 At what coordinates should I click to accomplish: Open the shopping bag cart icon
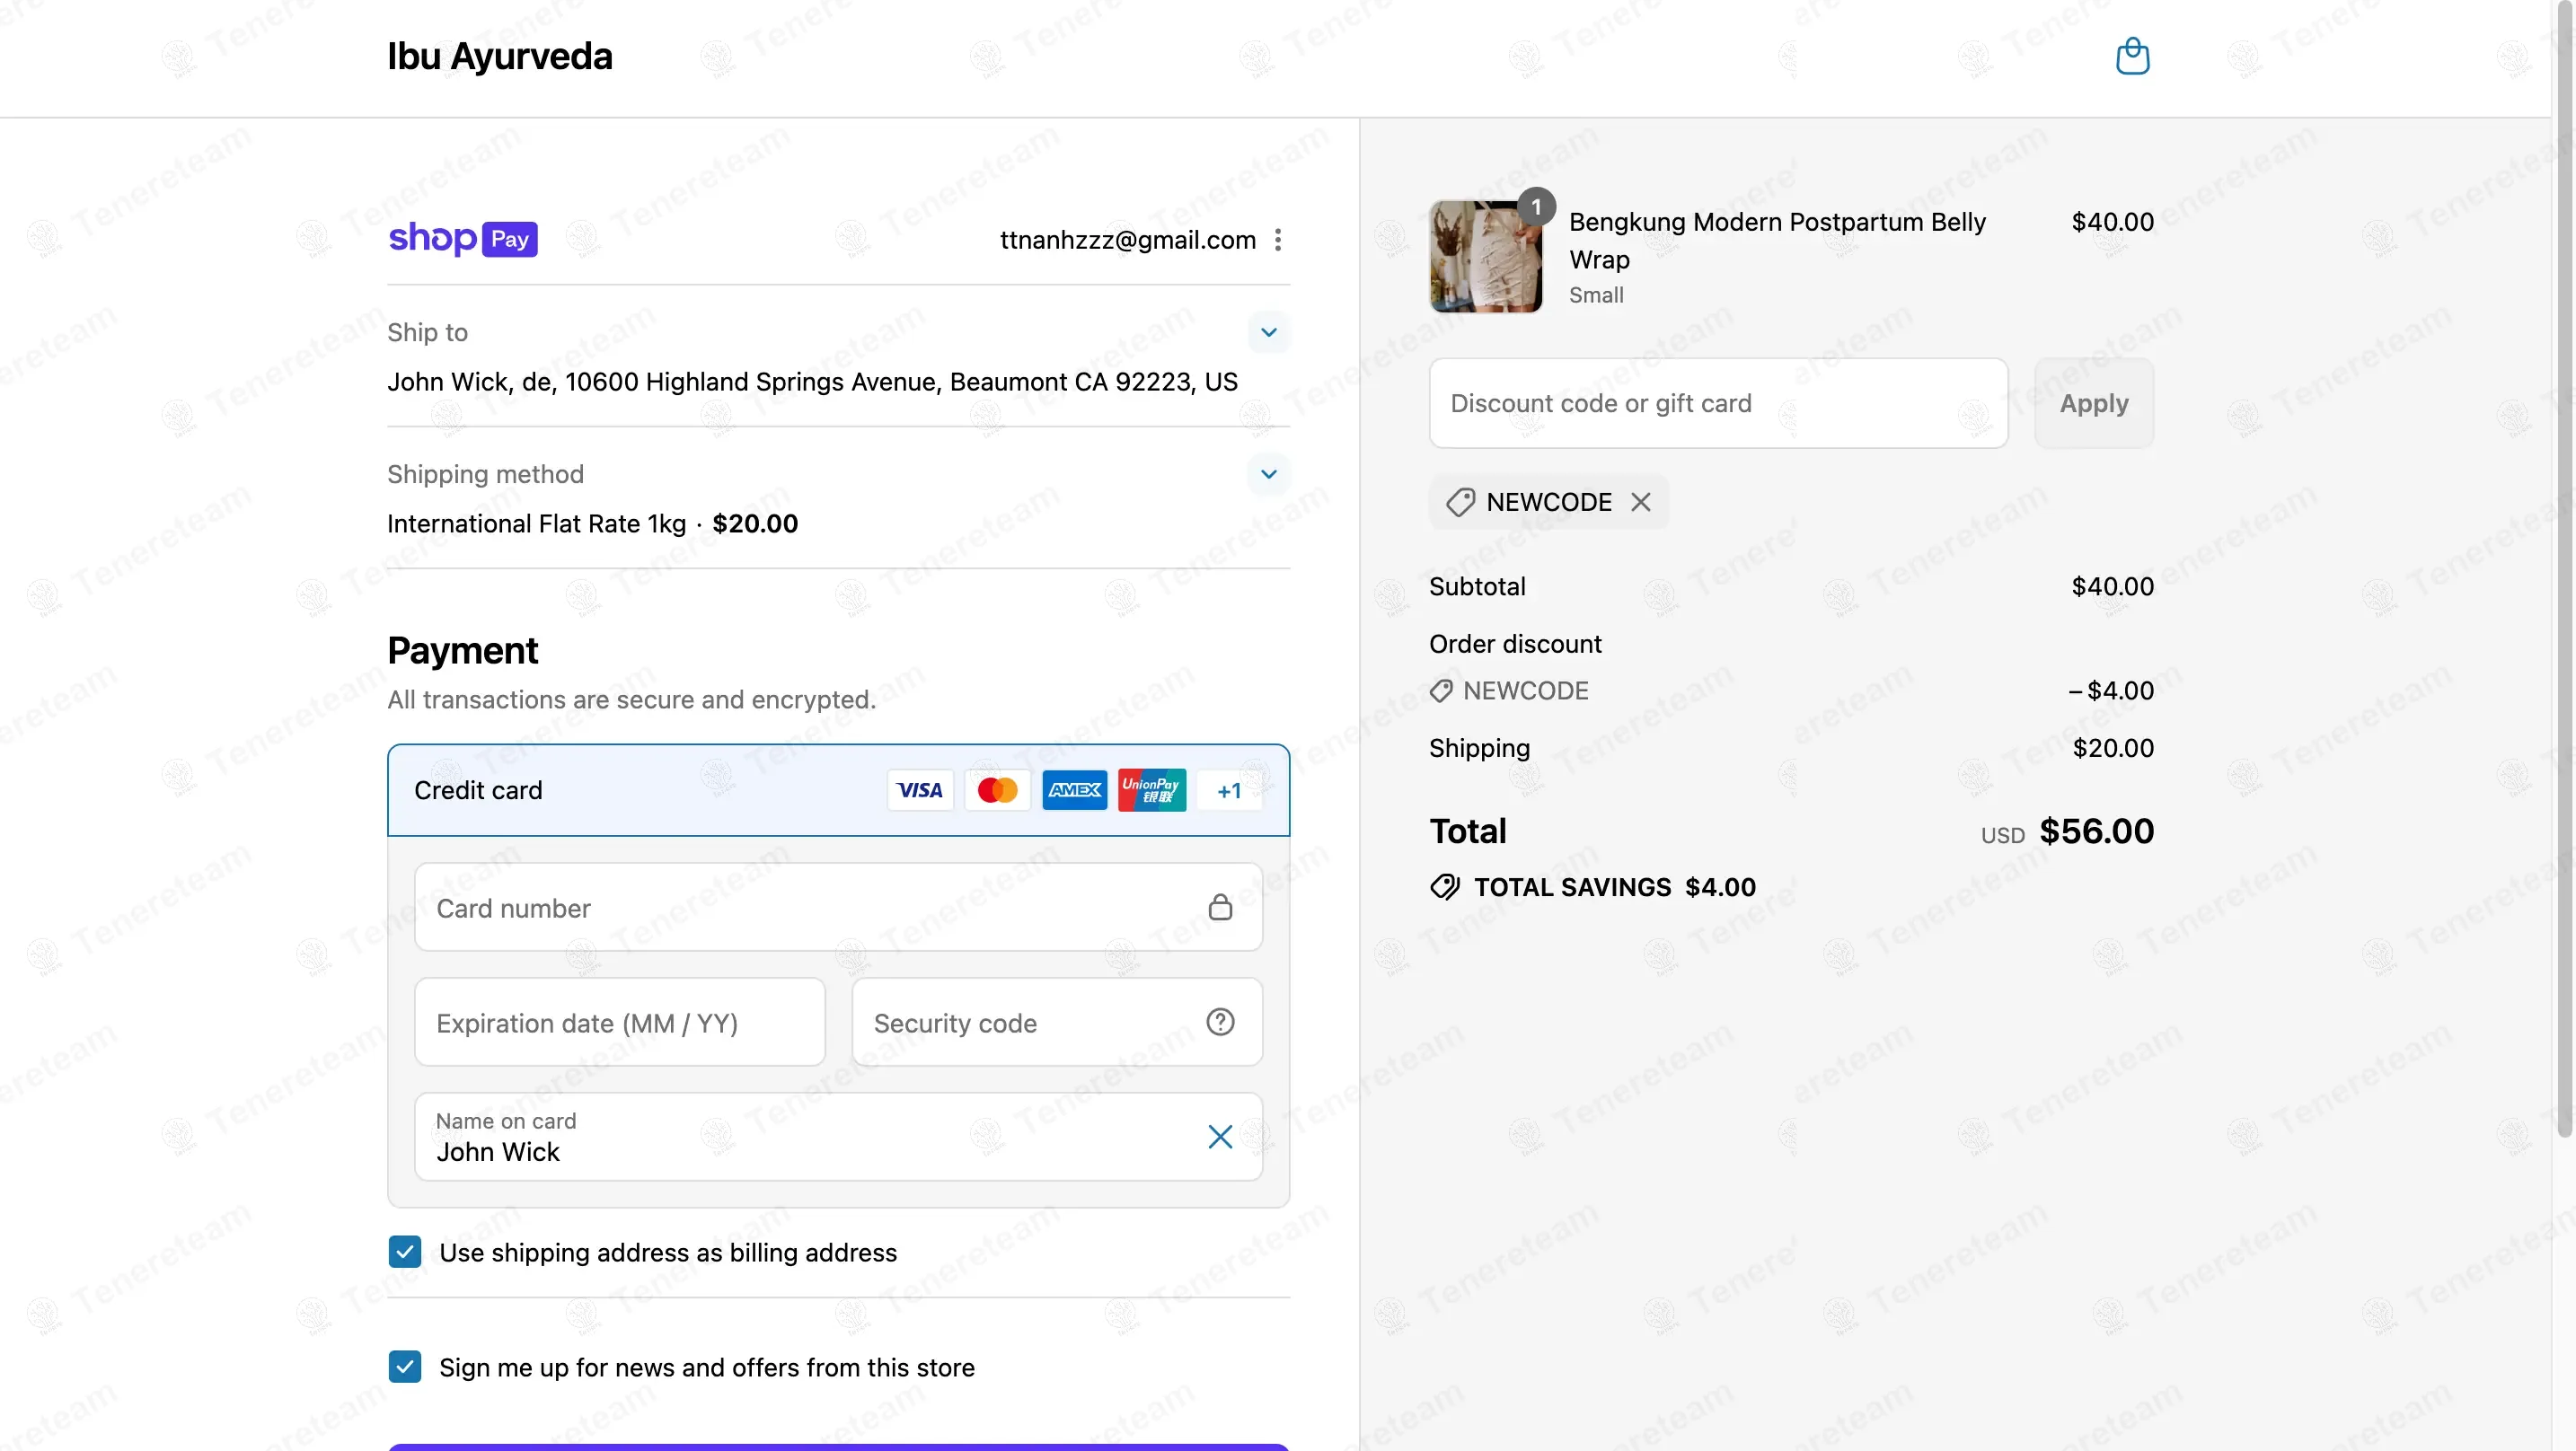pyautogui.click(x=2132, y=56)
